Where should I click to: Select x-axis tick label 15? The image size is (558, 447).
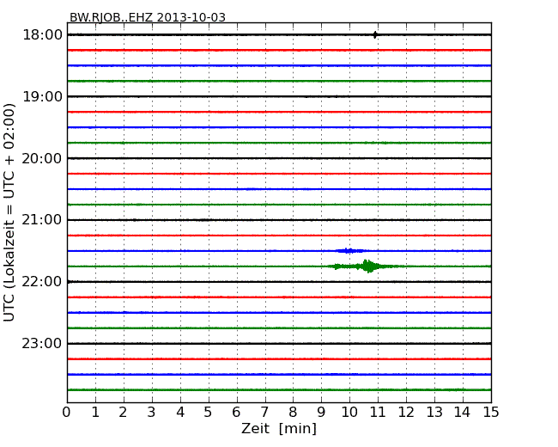(491, 413)
